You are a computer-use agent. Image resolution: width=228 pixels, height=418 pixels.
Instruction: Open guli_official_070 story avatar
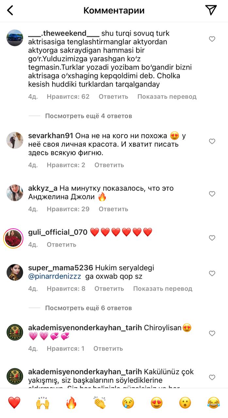(x=13, y=238)
